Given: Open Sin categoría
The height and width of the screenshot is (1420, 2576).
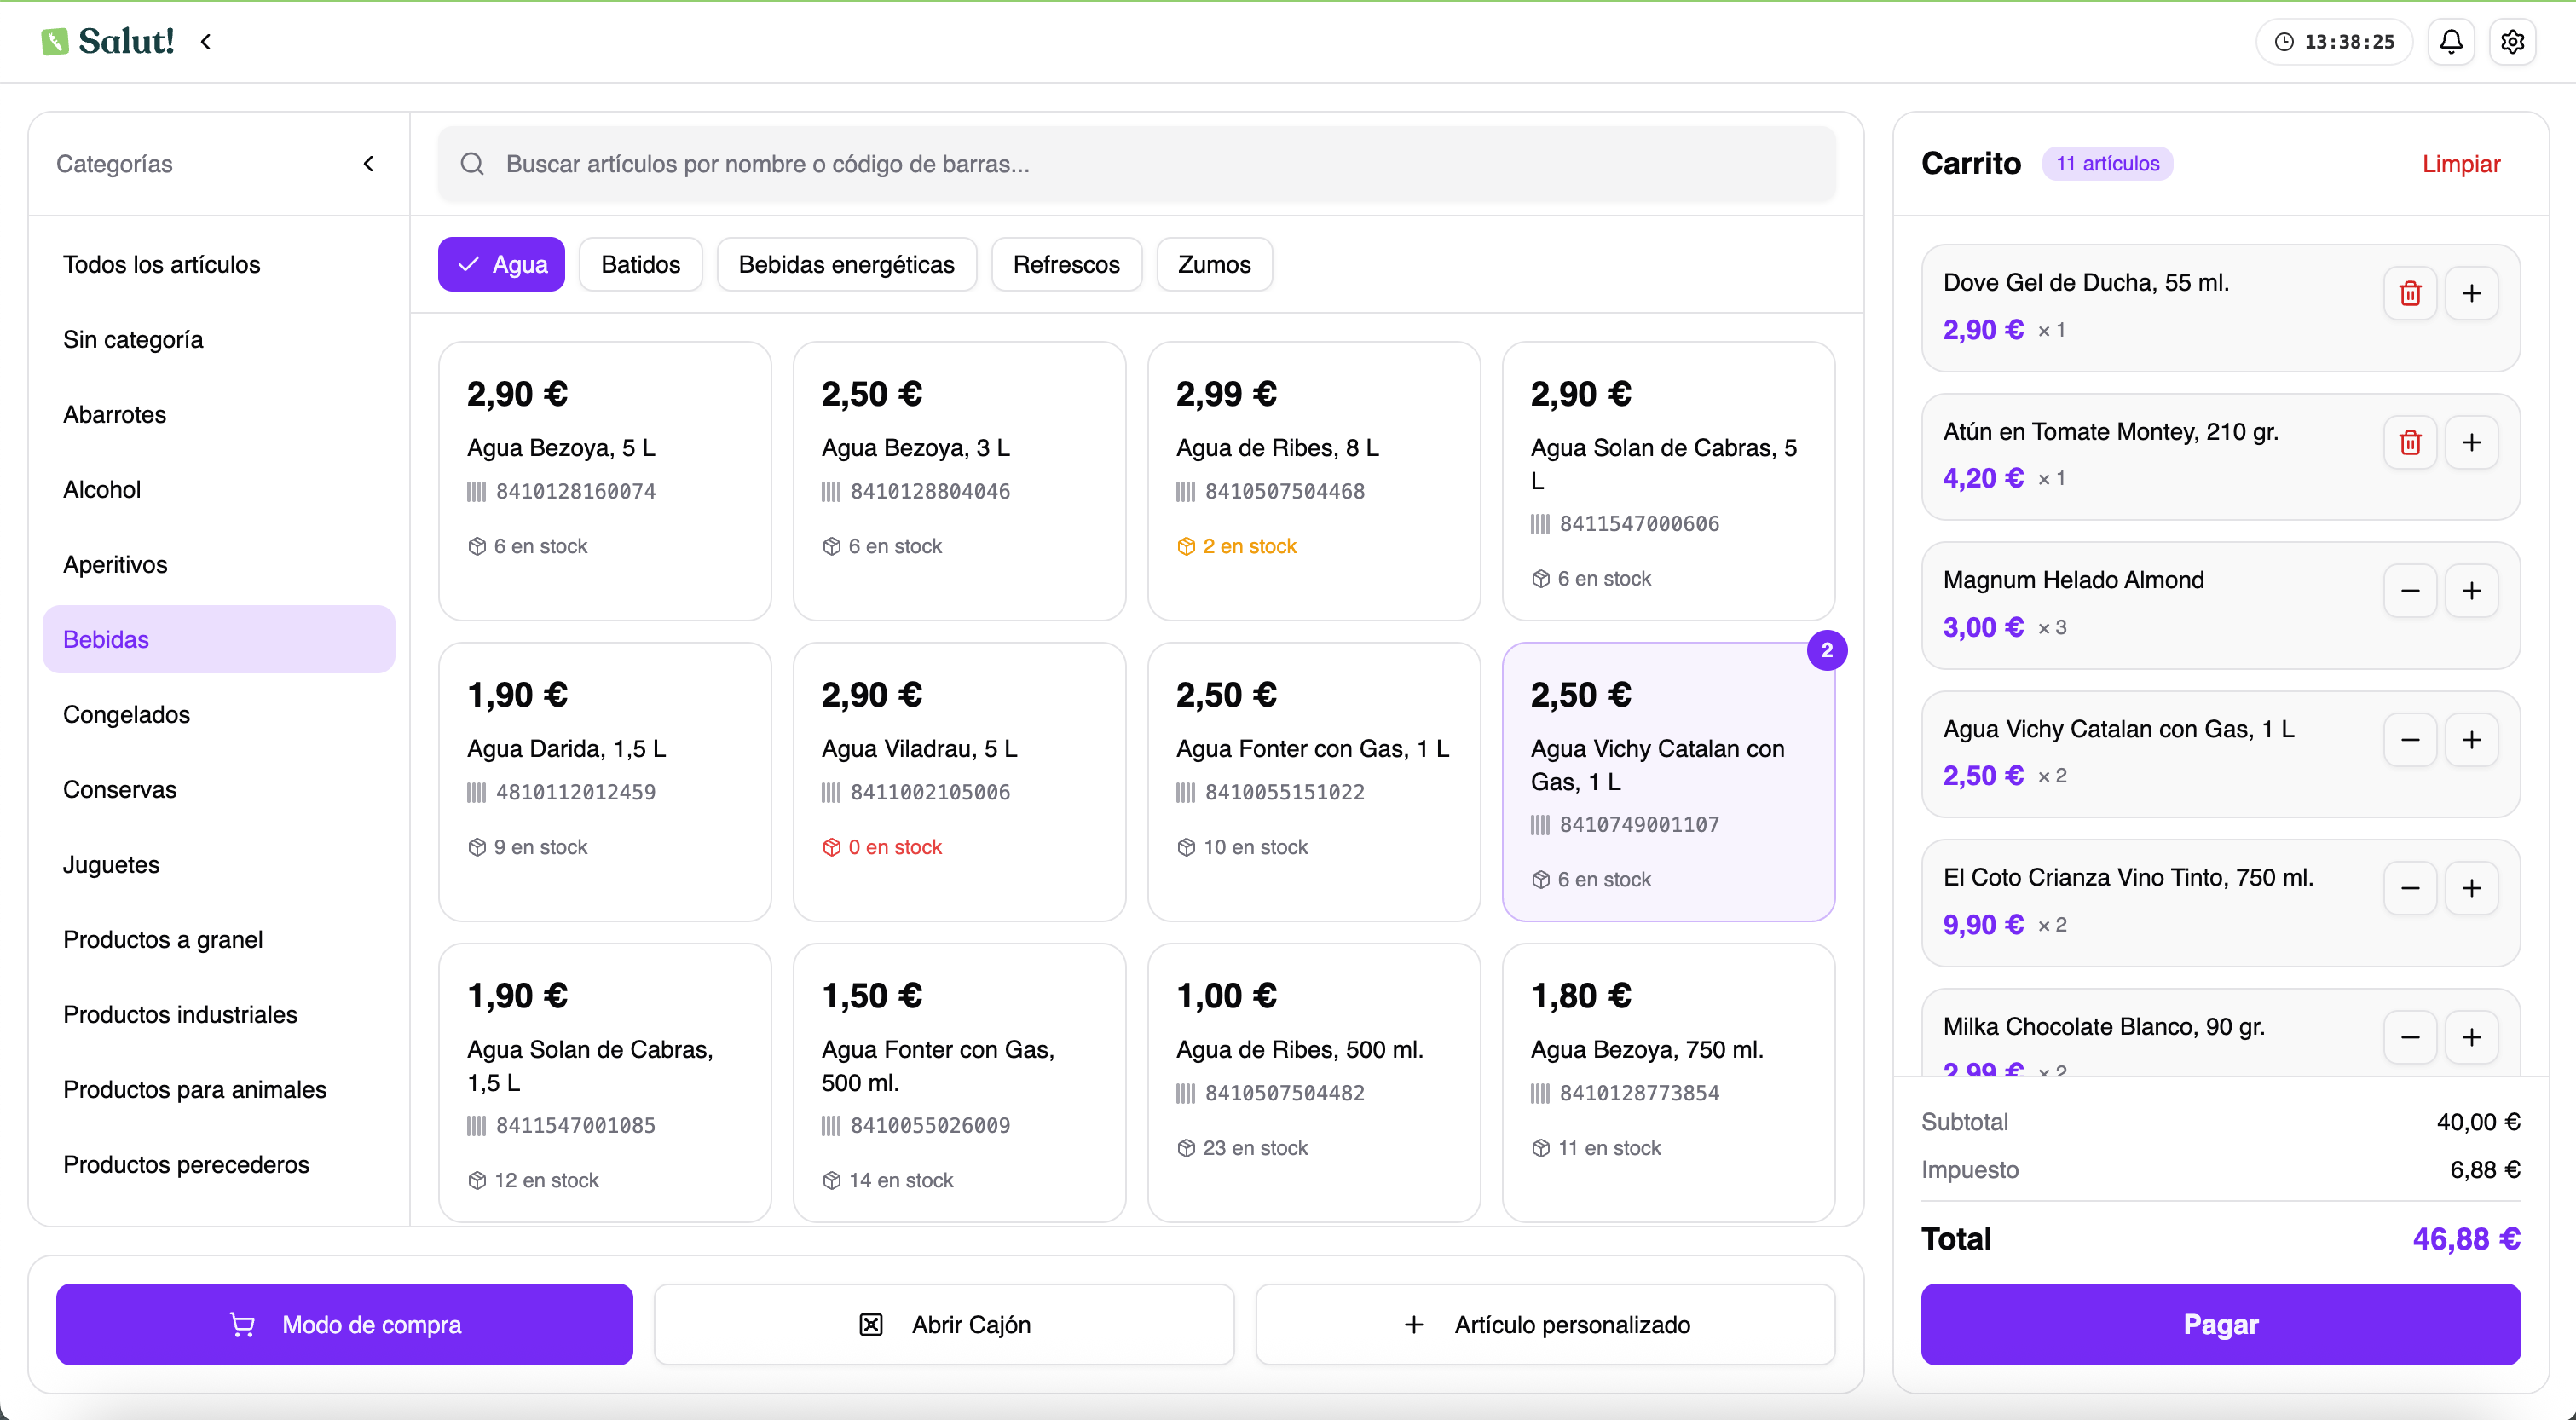Looking at the screenshot, I should (x=218, y=339).
